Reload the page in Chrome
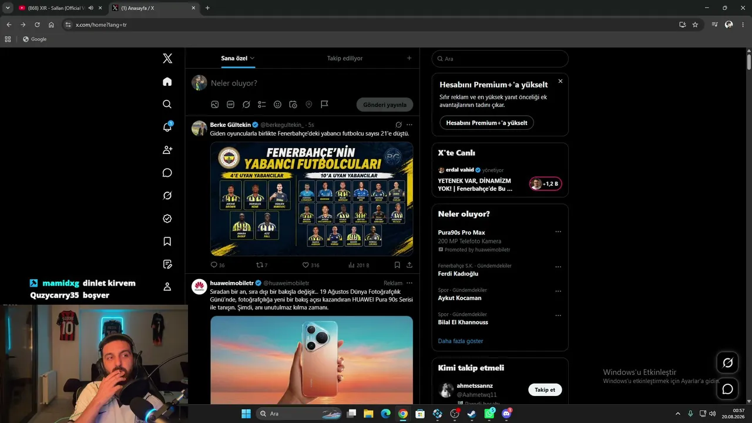752x423 pixels. [x=37, y=25]
